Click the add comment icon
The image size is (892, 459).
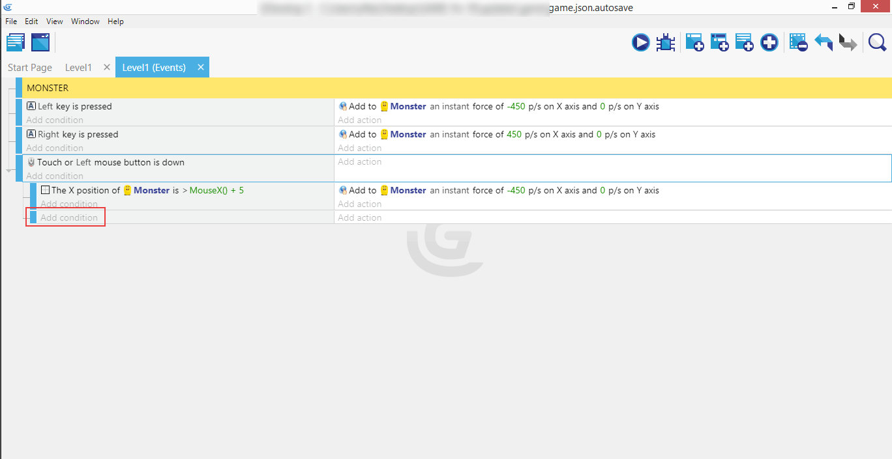744,43
